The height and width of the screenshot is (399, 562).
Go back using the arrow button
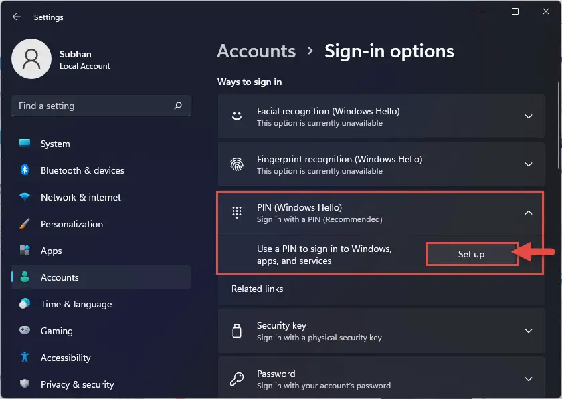pyautogui.click(x=16, y=17)
